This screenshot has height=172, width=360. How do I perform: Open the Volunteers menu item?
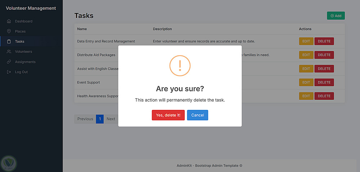[23, 52]
